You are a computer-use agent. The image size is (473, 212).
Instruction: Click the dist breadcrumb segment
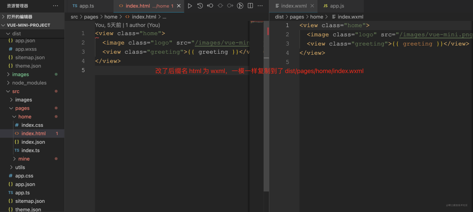click(x=279, y=17)
